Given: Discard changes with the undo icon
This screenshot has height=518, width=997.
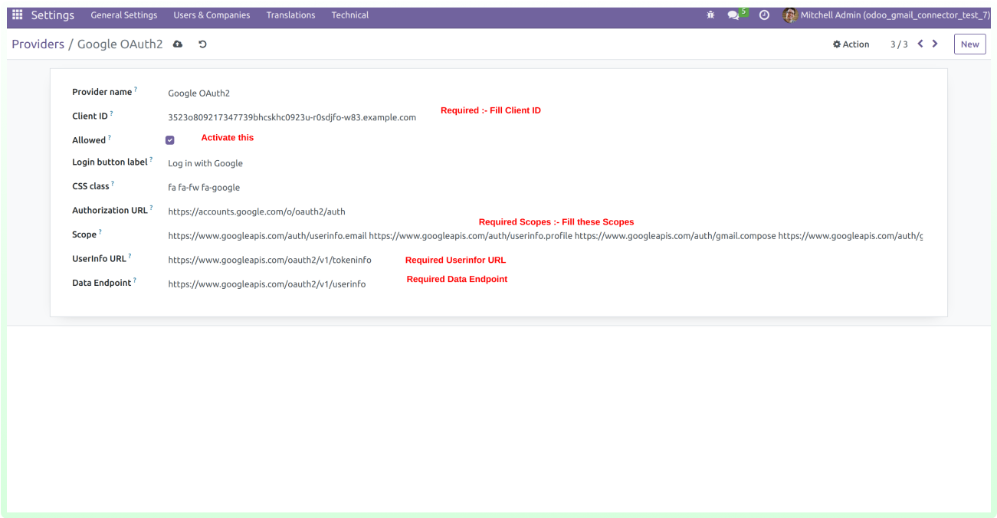Looking at the screenshot, I should click(x=202, y=44).
